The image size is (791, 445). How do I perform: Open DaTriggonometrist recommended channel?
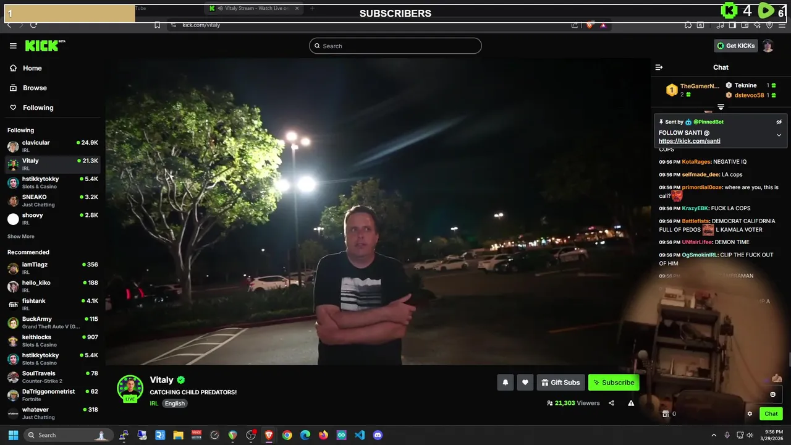(53, 395)
